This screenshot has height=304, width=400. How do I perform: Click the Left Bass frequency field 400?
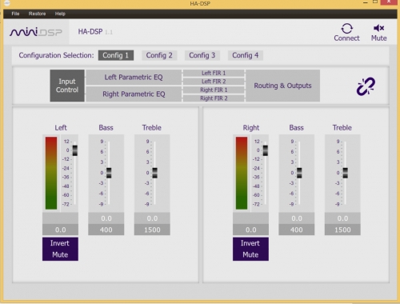click(106, 230)
